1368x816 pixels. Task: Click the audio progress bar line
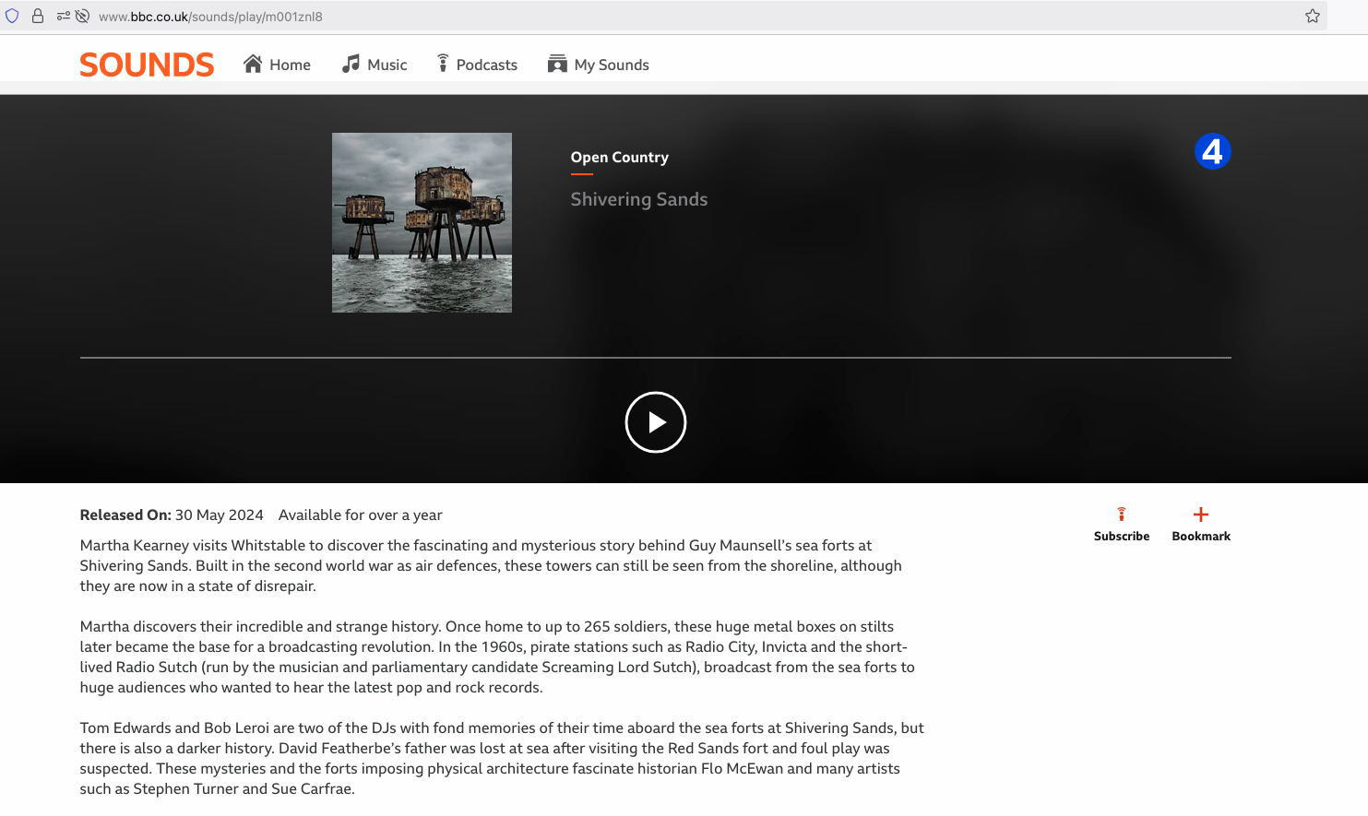point(655,357)
